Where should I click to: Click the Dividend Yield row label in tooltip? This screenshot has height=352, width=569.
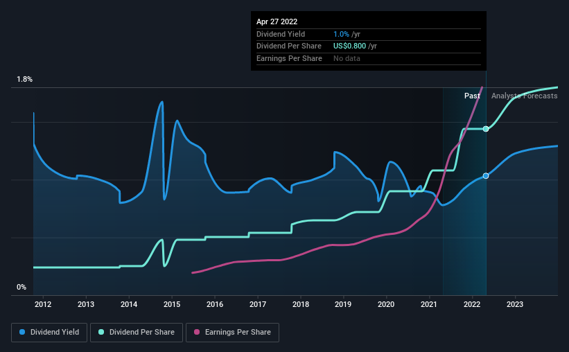[281, 34]
